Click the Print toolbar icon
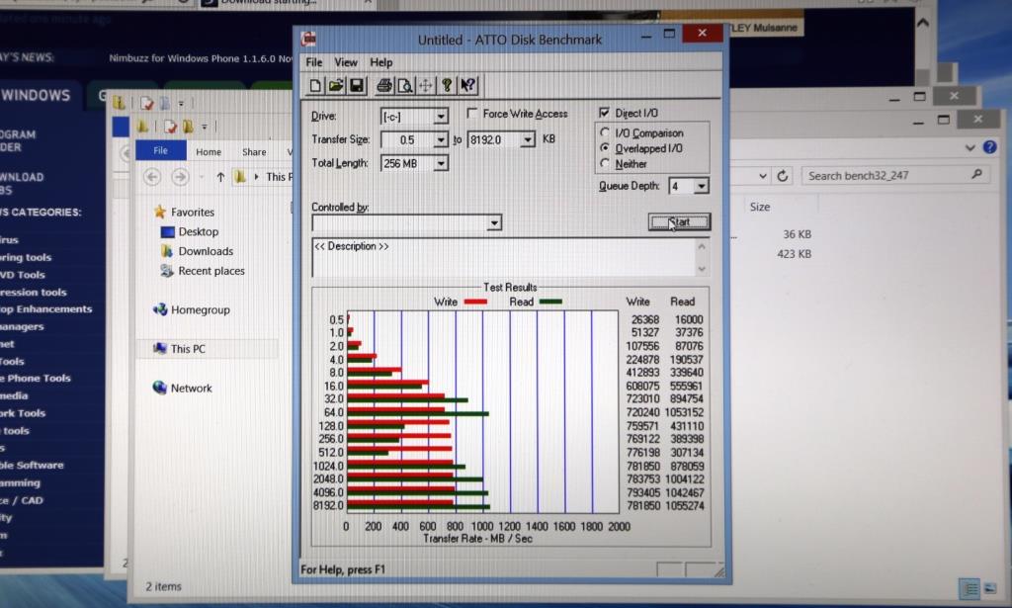 coord(384,85)
